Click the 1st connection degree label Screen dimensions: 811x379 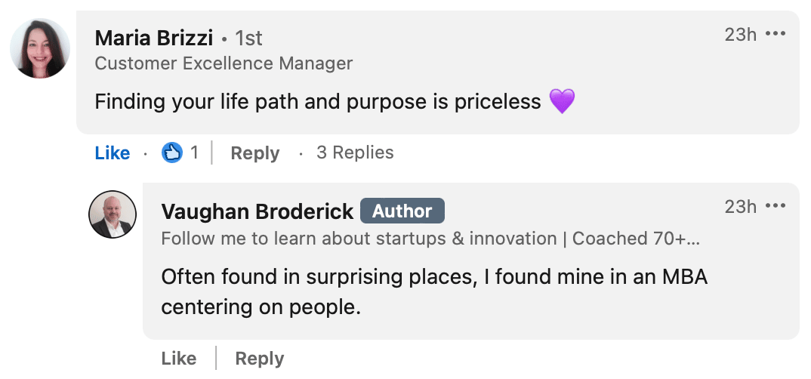pyautogui.click(x=248, y=38)
